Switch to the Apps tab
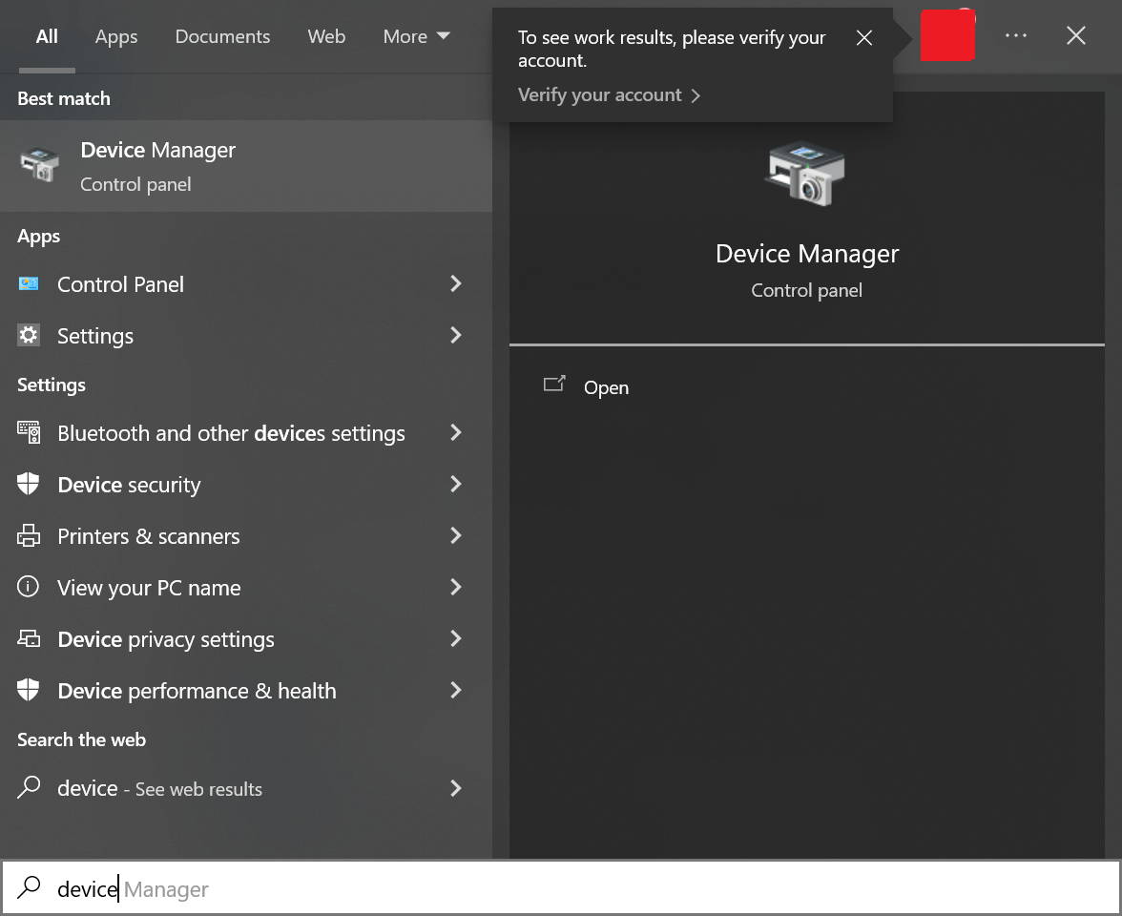This screenshot has height=916, width=1122. (x=116, y=36)
